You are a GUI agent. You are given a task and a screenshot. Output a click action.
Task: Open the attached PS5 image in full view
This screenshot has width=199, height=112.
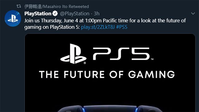[x=110, y=73]
